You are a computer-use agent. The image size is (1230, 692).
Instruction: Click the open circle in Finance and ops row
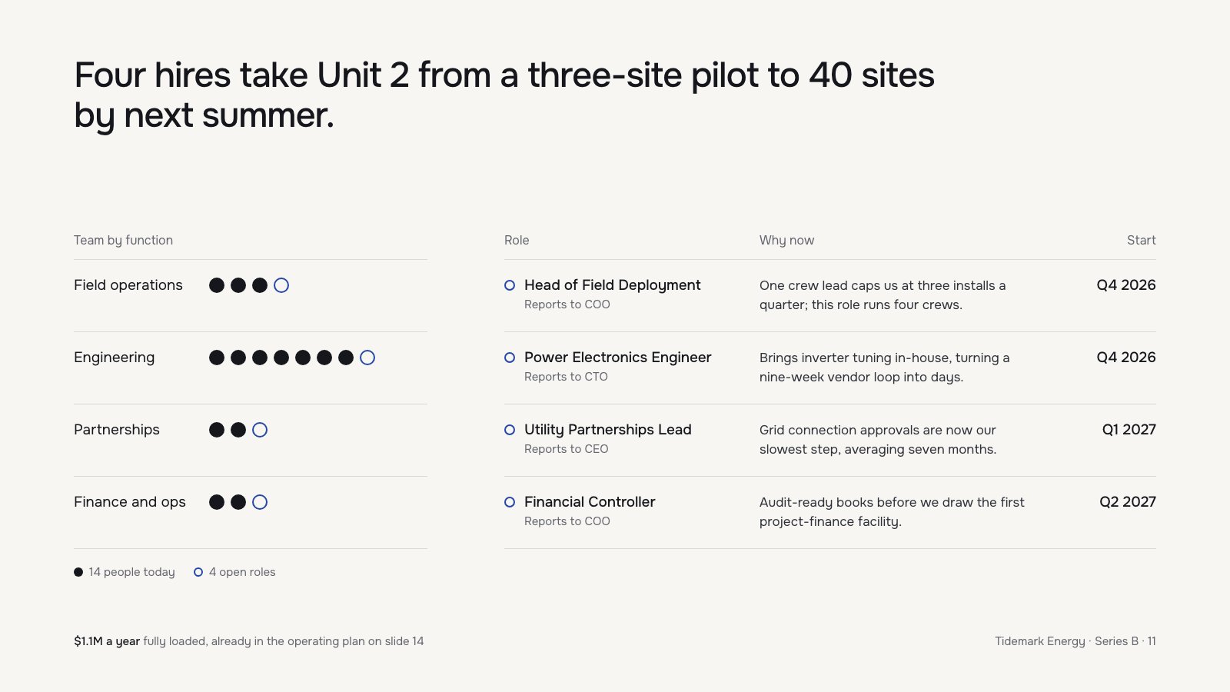tap(260, 502)
